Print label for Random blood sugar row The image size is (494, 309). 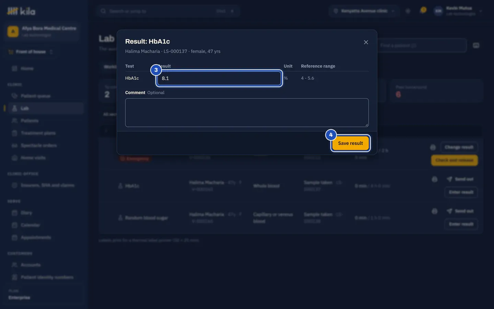pos(435,211)
